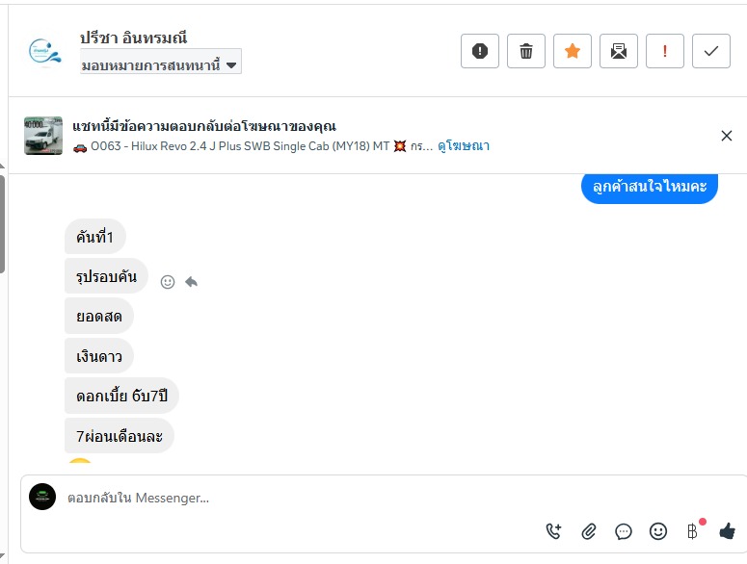
Task: Mark conversation as spam with octagon icon
Action: tap(480, 51)
